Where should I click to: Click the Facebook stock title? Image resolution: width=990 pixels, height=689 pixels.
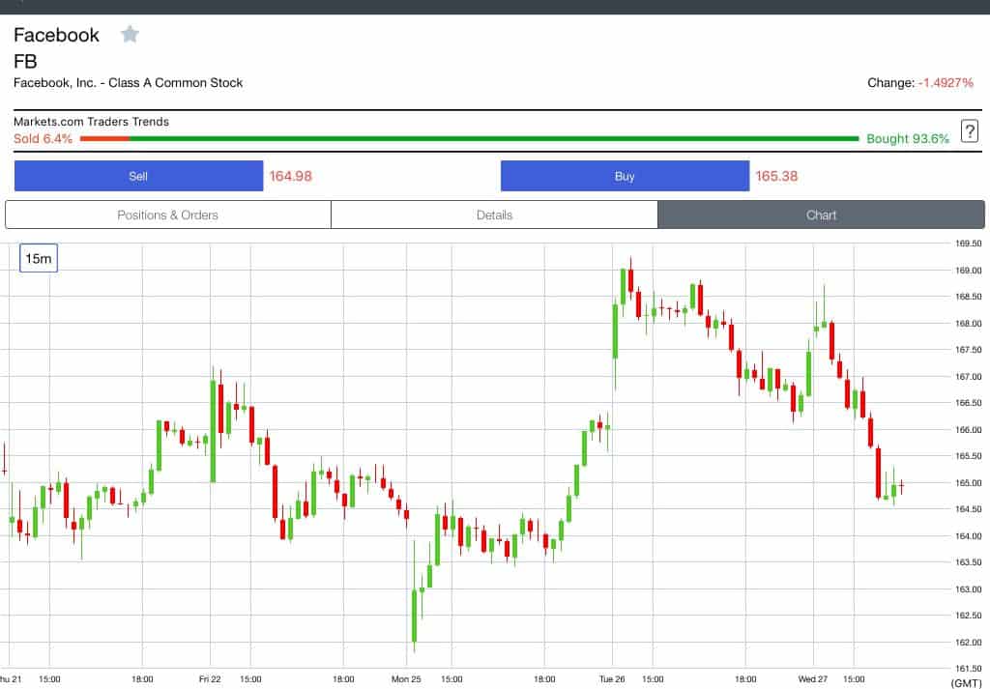coord(56,35)
